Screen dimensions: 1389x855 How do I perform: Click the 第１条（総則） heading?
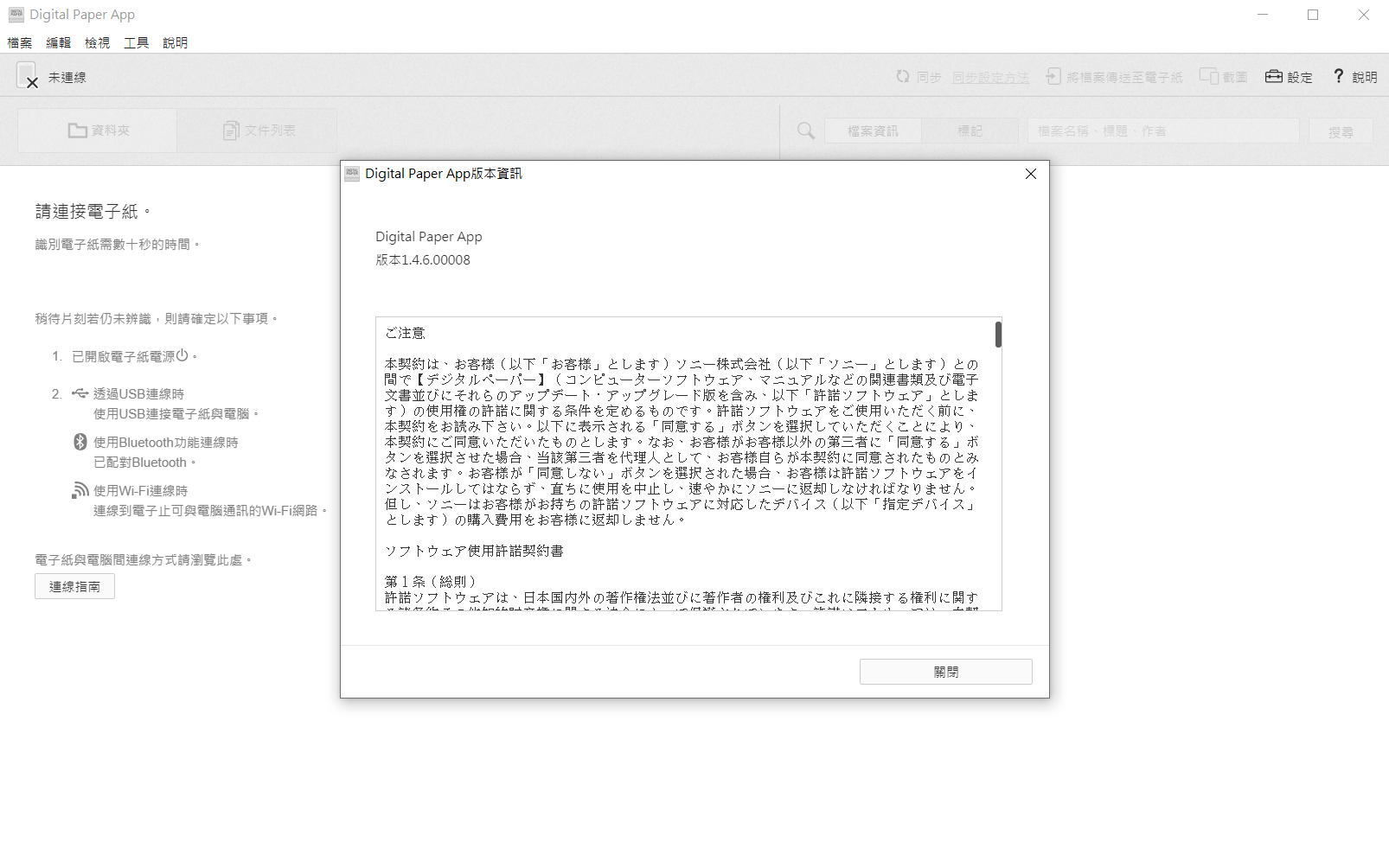(431, 582)
